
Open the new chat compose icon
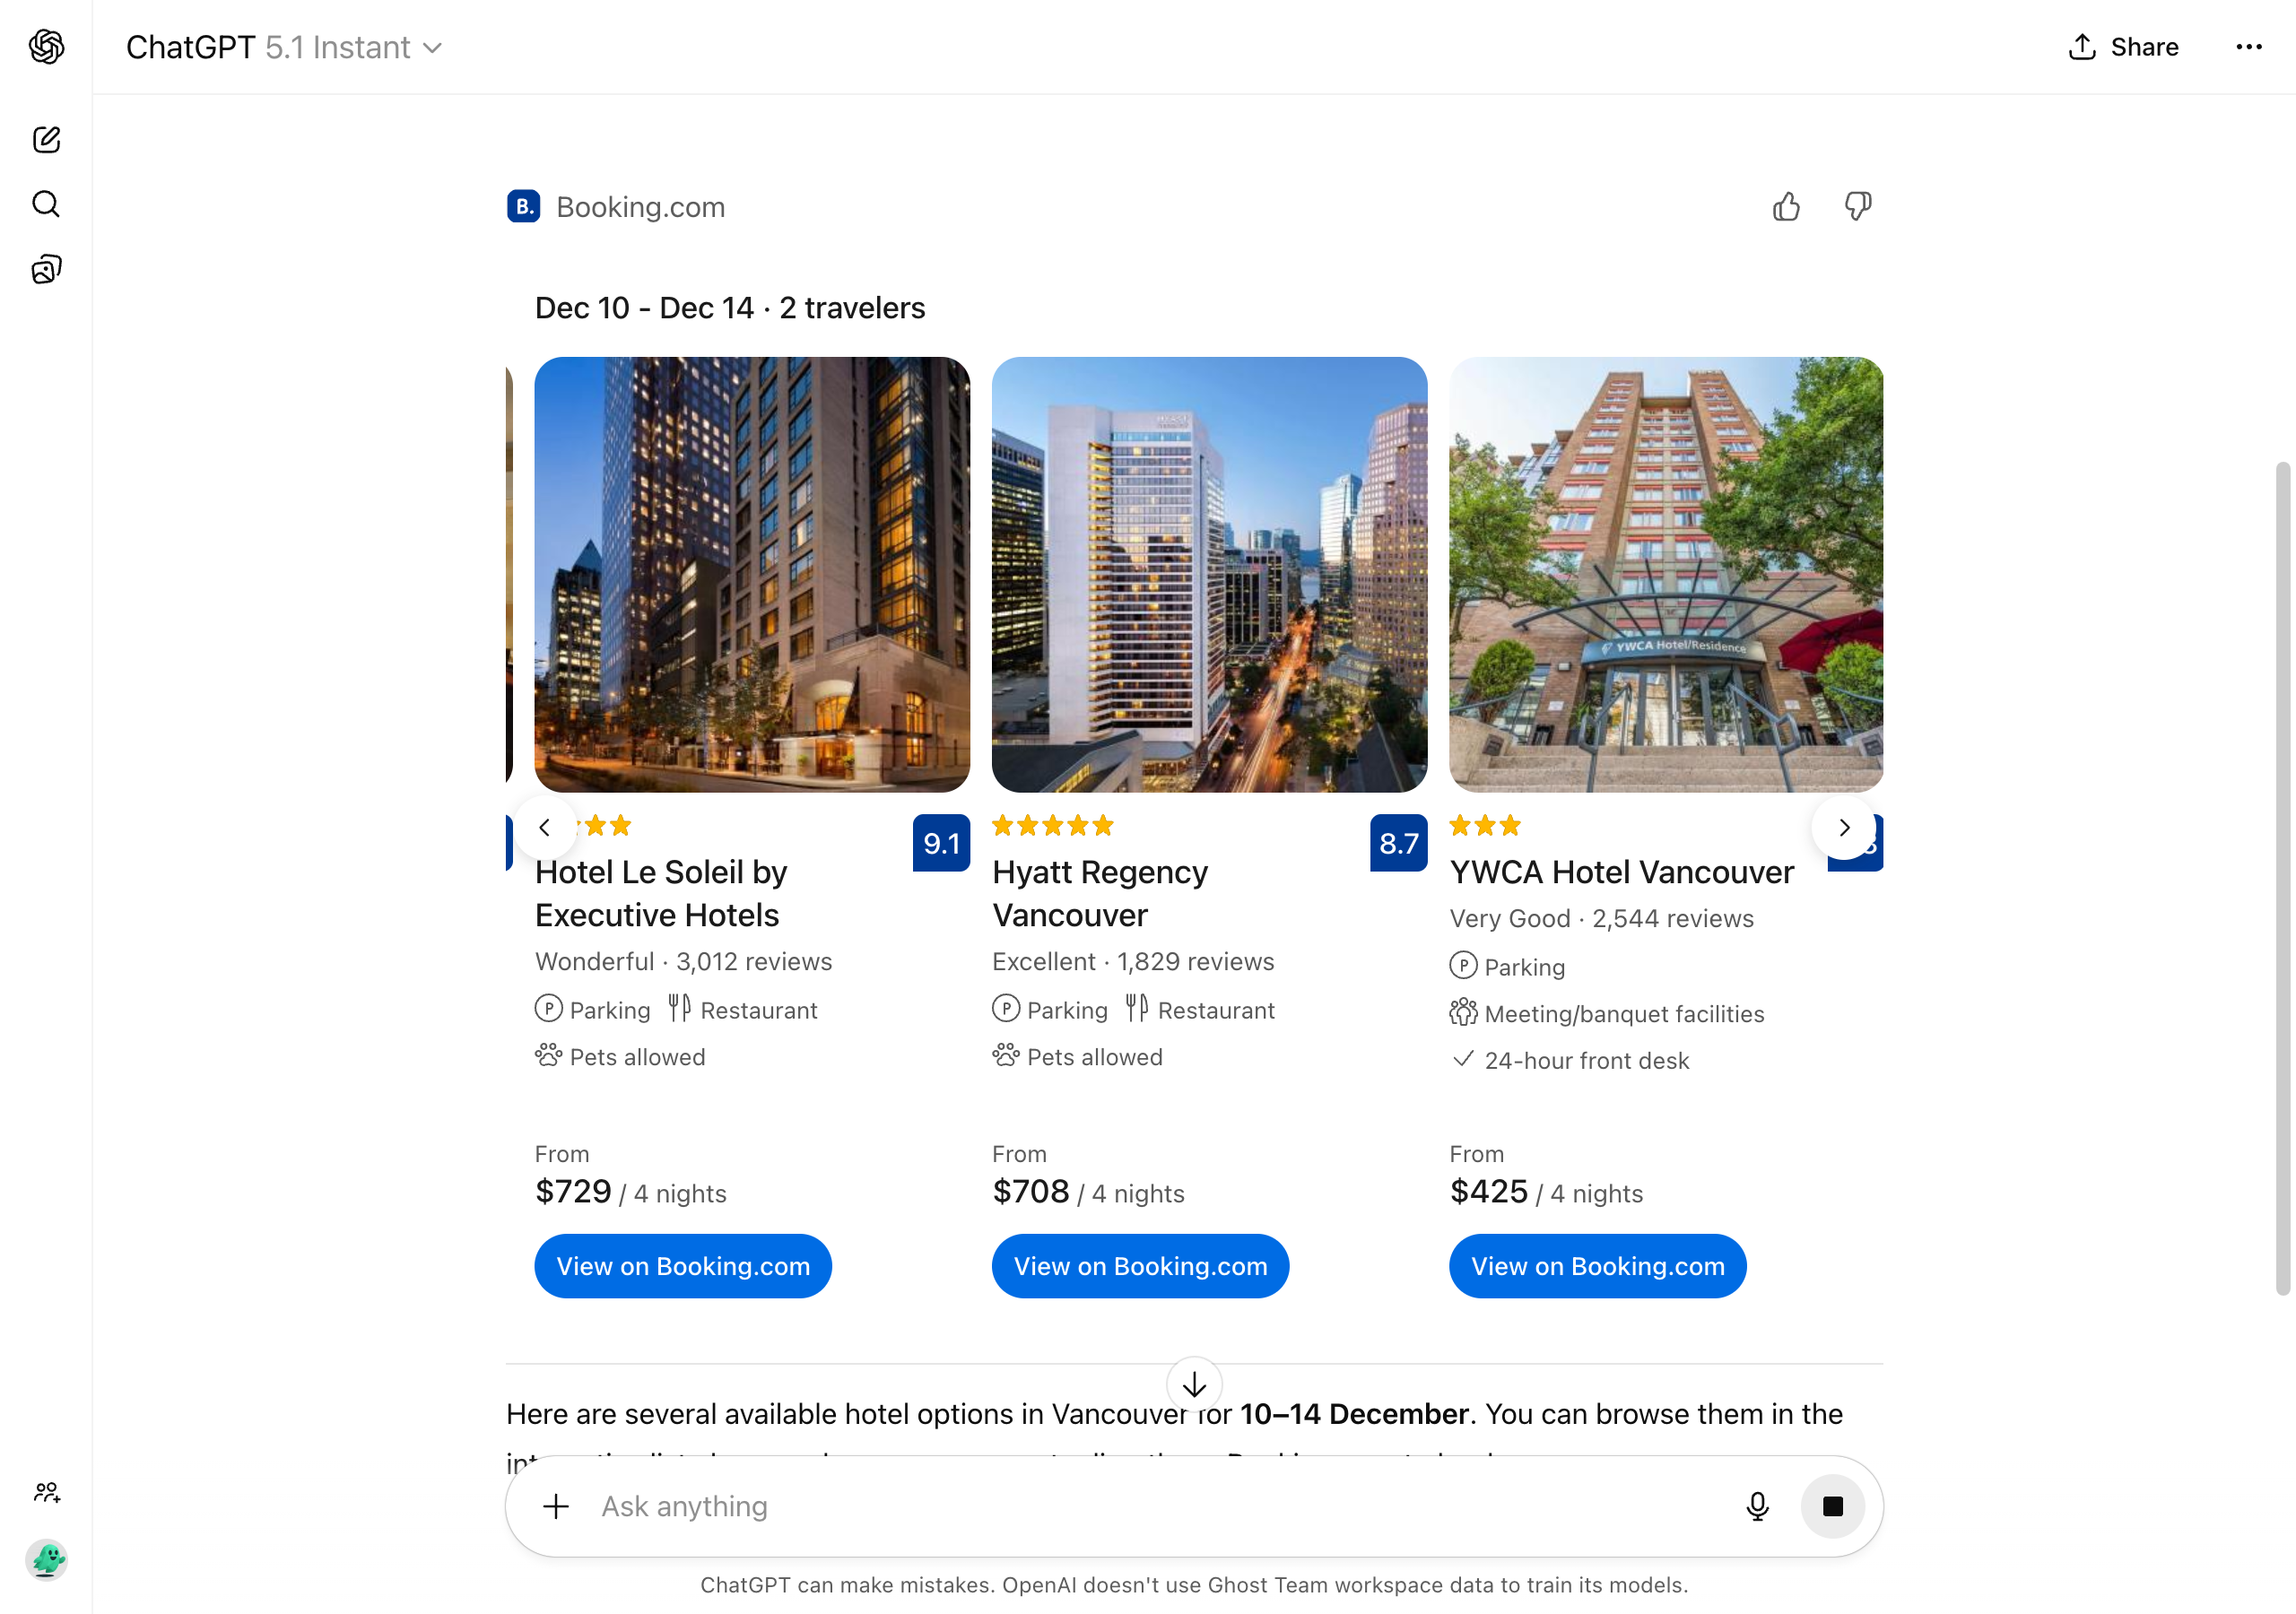46,139
